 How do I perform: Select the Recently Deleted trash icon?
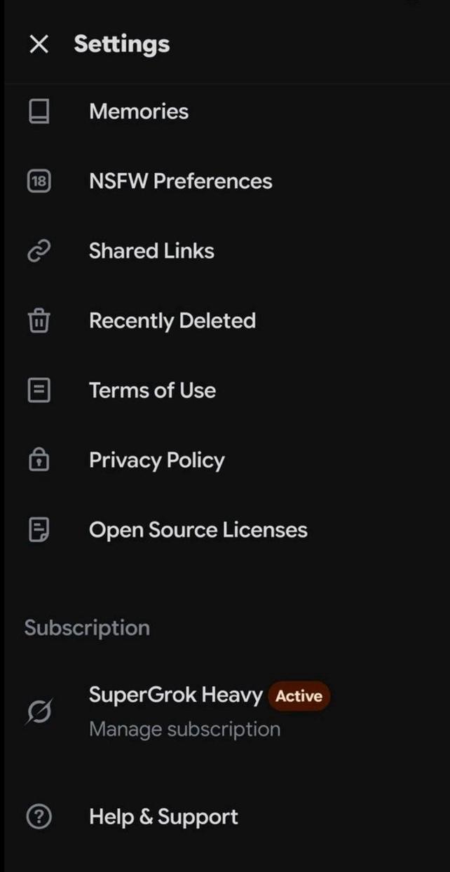[39, 320]
